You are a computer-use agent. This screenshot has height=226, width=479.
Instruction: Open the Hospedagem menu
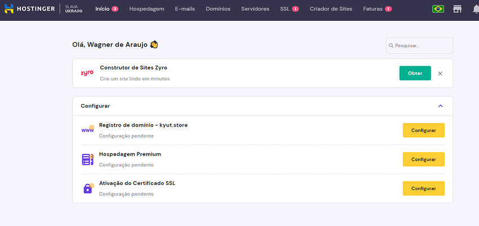pyautogui.click(x=147, y=9)
